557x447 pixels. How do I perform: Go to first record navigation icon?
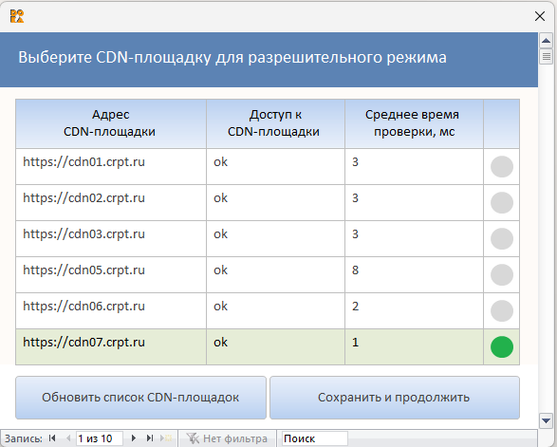click(52, 438)
